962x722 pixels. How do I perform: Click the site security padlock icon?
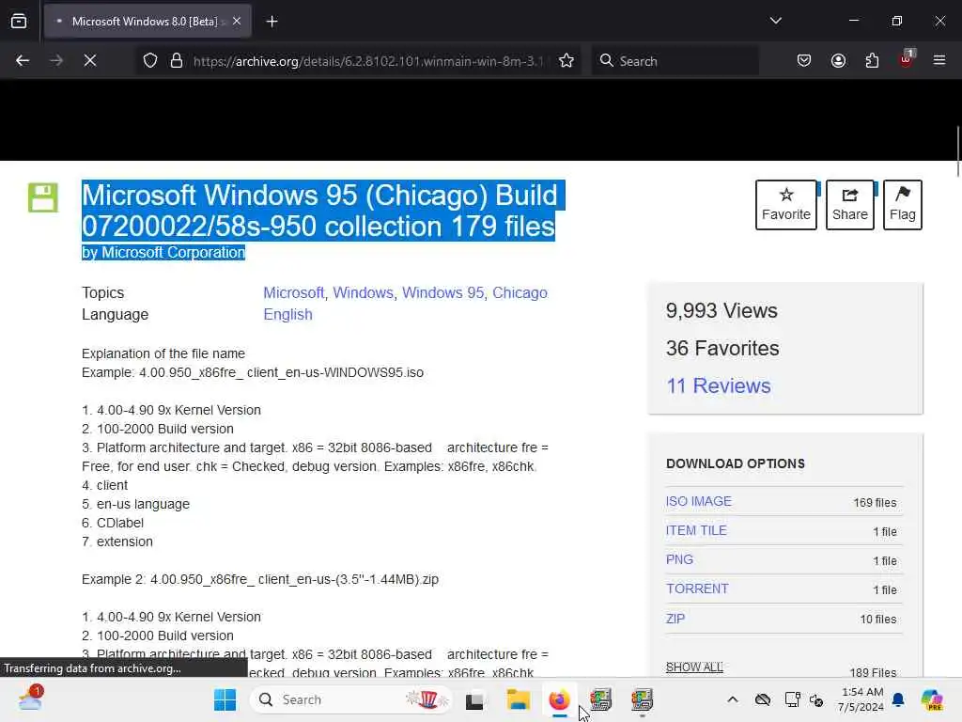(x=177, y=61)
